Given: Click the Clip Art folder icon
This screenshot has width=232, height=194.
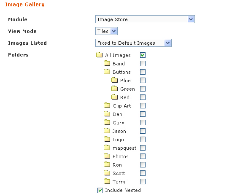Looking at the screenshot, I should pos(107,105).
